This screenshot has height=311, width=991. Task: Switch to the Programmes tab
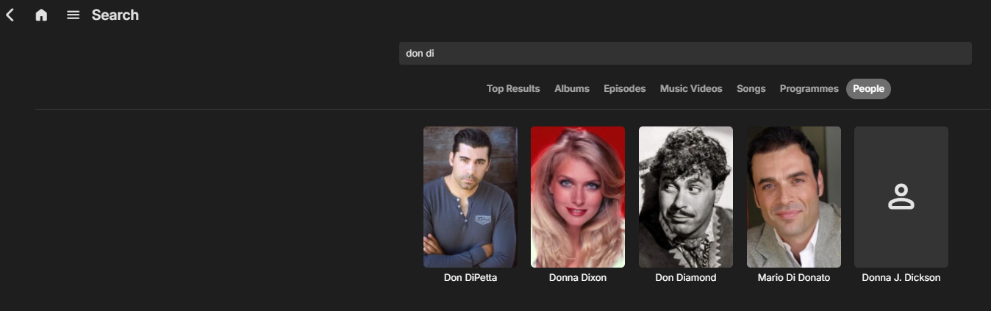(x=809, y=88)
